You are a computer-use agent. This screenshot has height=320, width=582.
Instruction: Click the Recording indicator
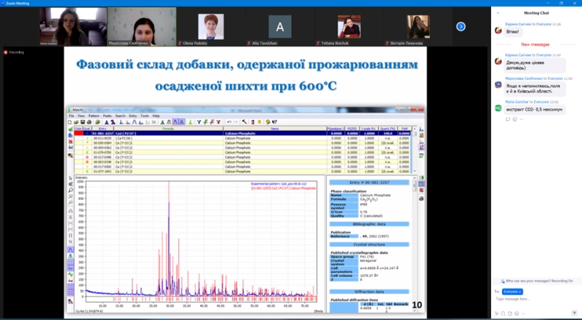coord(14,52)
